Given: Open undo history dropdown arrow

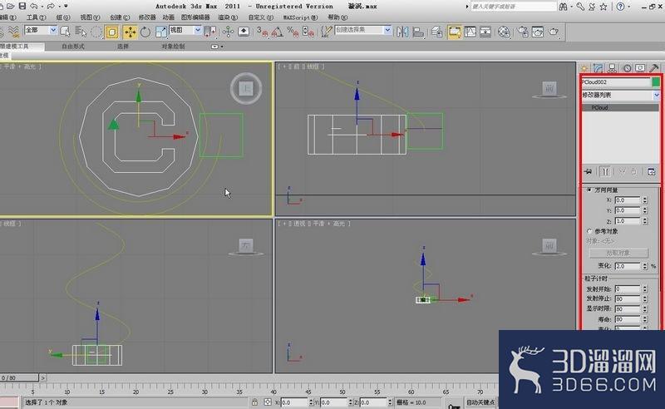Looking at the screenshot, I should point(42,7).
